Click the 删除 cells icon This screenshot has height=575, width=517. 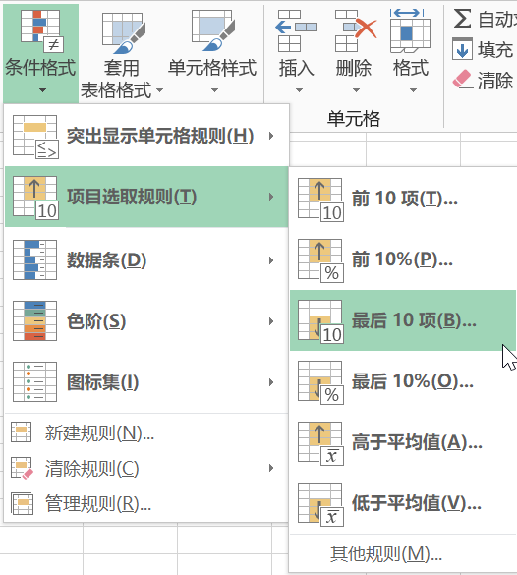pyautogui.click(x=355, y=30)
